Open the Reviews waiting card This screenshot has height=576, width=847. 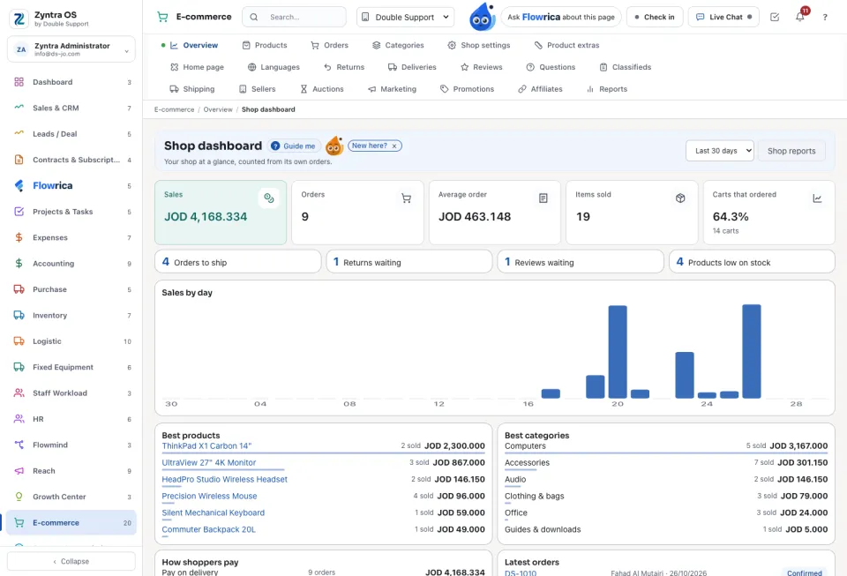pos(581,262)
